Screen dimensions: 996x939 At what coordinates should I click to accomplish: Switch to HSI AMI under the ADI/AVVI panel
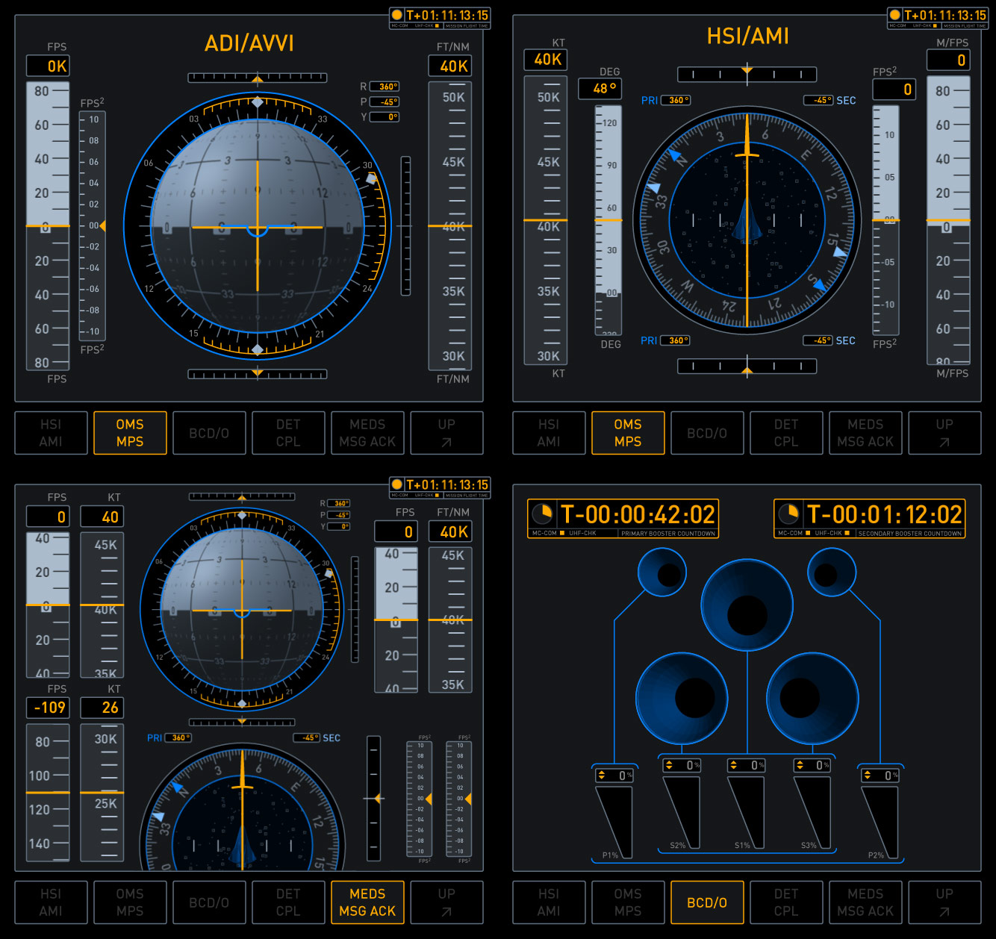tap(51, 433)
